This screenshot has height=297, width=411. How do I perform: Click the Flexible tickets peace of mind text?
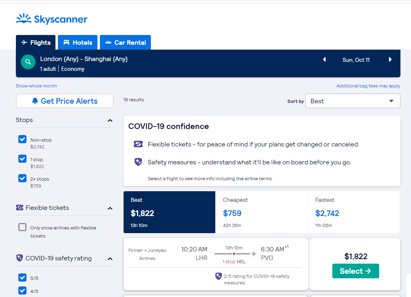click(x=253, y=144)
